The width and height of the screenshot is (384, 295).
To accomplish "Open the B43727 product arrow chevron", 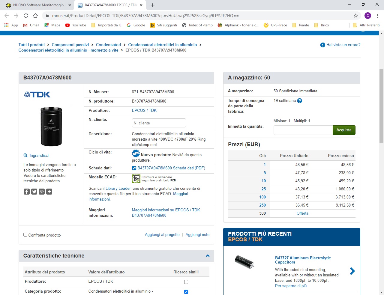I will point(352,271).
